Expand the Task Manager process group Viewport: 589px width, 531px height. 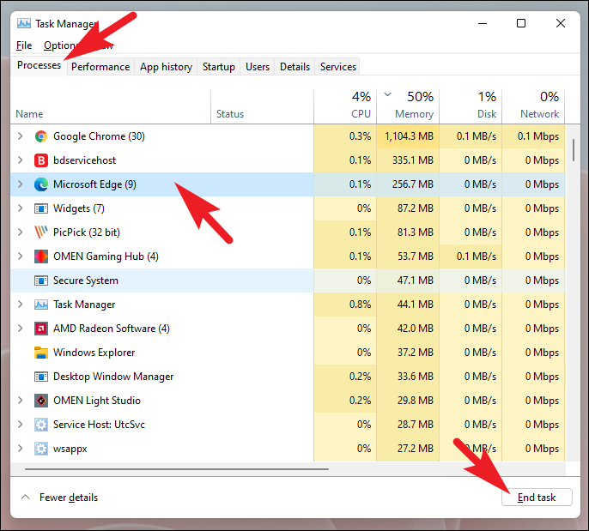[x=21, y=304]
